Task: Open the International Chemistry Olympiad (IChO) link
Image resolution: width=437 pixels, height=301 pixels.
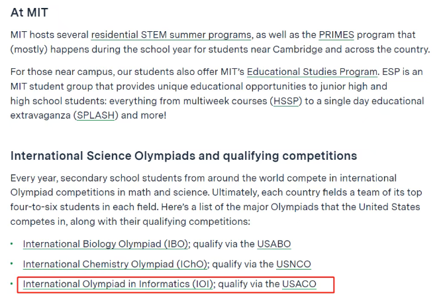Action: coord(115,264)
